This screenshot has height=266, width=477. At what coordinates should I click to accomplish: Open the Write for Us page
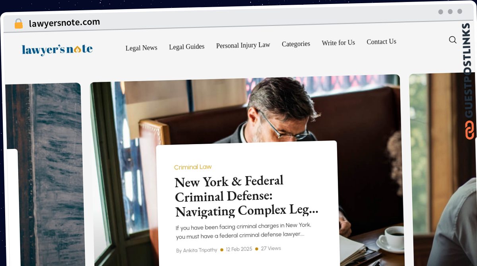pyautogui.click(x=338, y=42)
